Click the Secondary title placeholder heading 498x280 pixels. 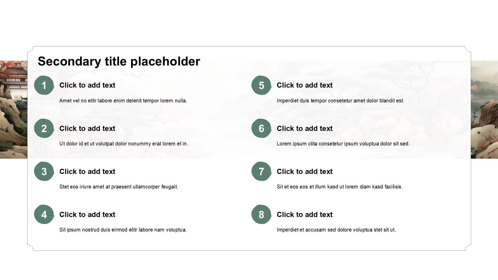point(119,61)
